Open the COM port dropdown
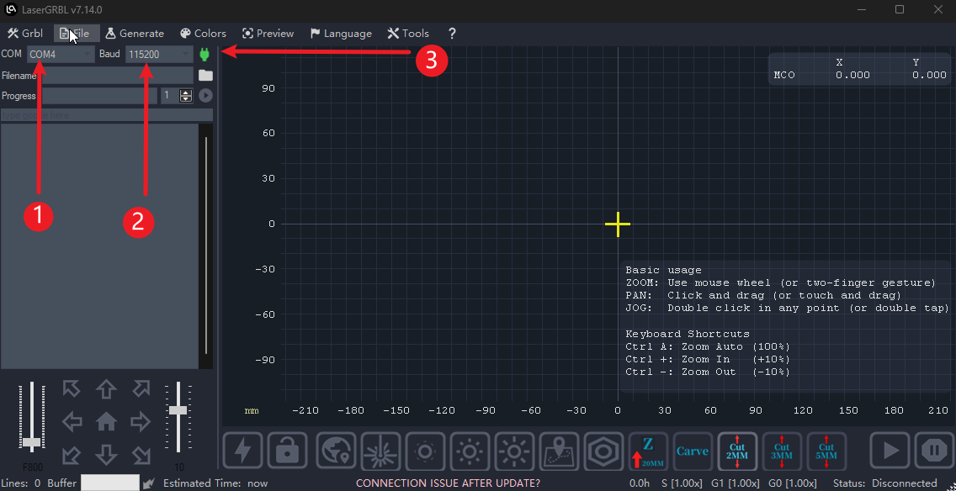This screenshot has height=491, width=956. [61, 55]
